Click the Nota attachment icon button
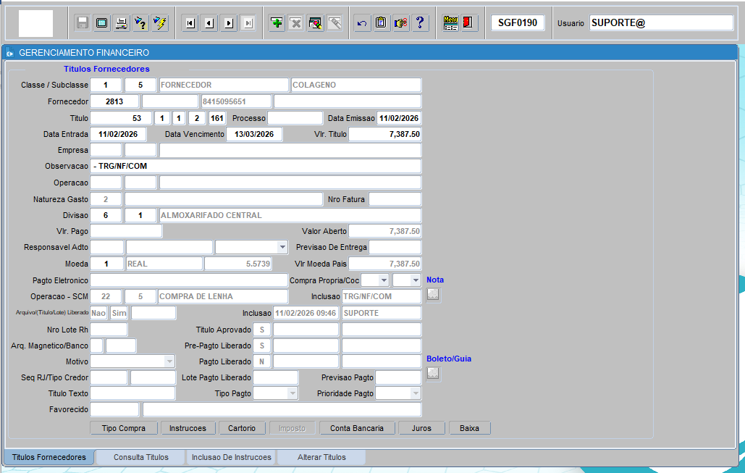745x473 pixels. click(433, 295)
